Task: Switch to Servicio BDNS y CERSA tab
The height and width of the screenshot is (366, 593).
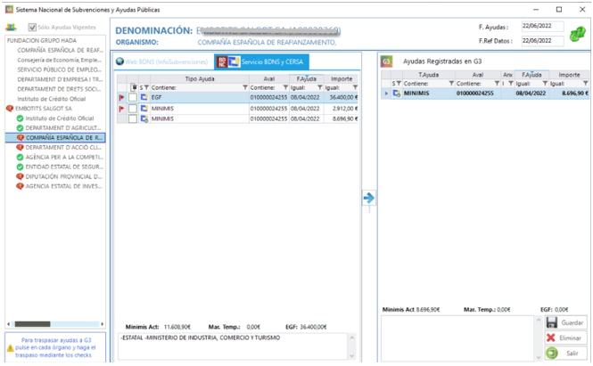Action: coord(261,61)
